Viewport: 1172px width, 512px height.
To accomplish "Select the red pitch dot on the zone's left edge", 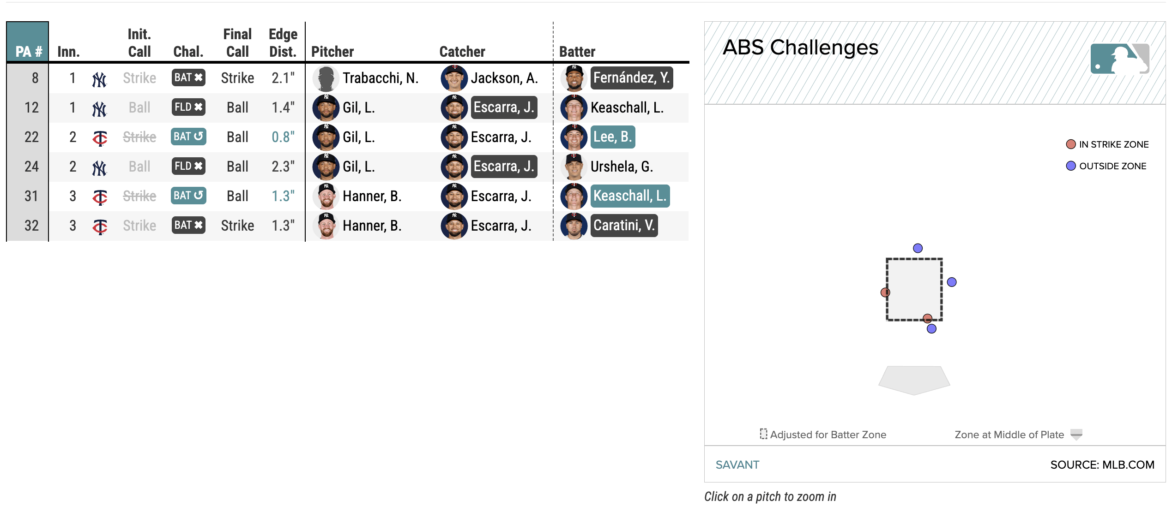I will (x=885, y=292).
